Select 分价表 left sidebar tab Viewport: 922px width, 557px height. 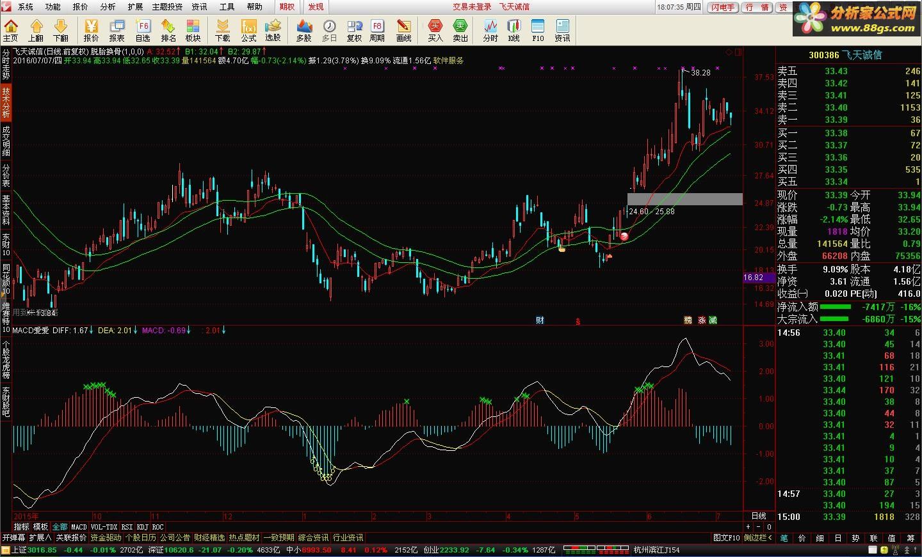point(6,175)
